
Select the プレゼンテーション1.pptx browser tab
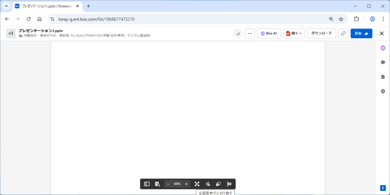coord(47,6)
